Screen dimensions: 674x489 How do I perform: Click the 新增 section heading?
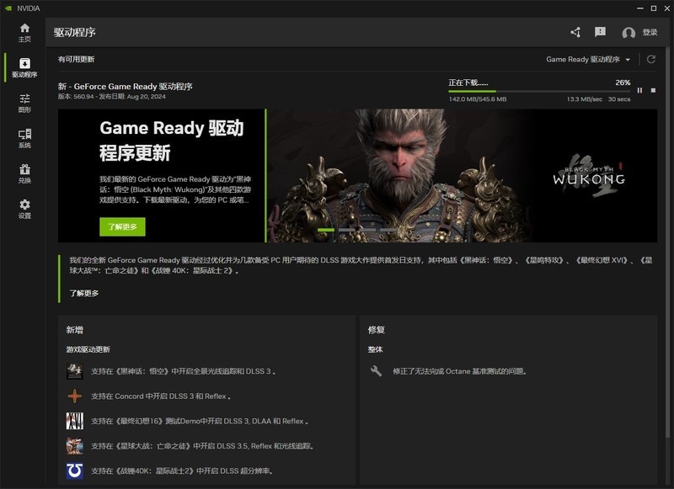coord(75,330)
